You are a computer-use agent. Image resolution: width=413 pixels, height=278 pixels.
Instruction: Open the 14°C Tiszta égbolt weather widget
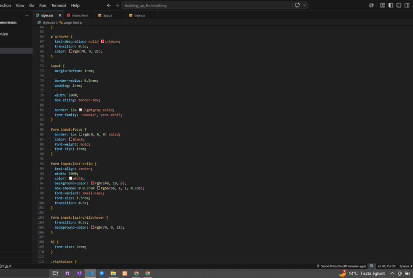362,273
